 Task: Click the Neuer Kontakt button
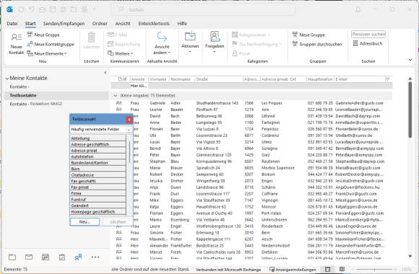click(x=17, y=44)
